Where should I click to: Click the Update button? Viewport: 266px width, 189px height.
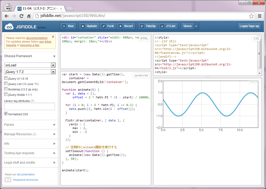pos(89,26)
